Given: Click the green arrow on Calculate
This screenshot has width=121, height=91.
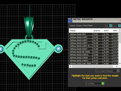Looking at the screenshot, I should (103, 83).
